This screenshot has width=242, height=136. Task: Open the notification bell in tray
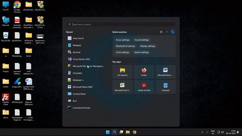[238, 132]
